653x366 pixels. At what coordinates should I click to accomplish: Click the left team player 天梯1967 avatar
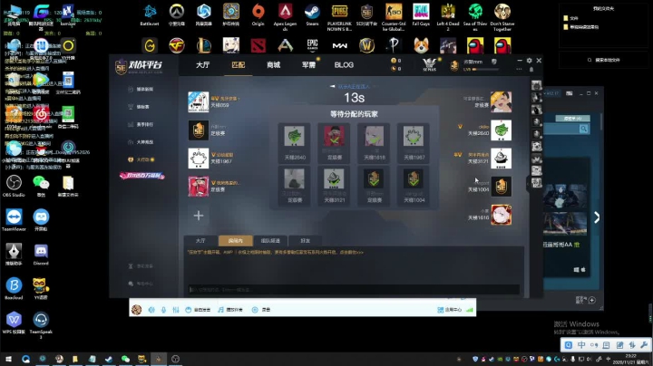[x=199, y=159]
